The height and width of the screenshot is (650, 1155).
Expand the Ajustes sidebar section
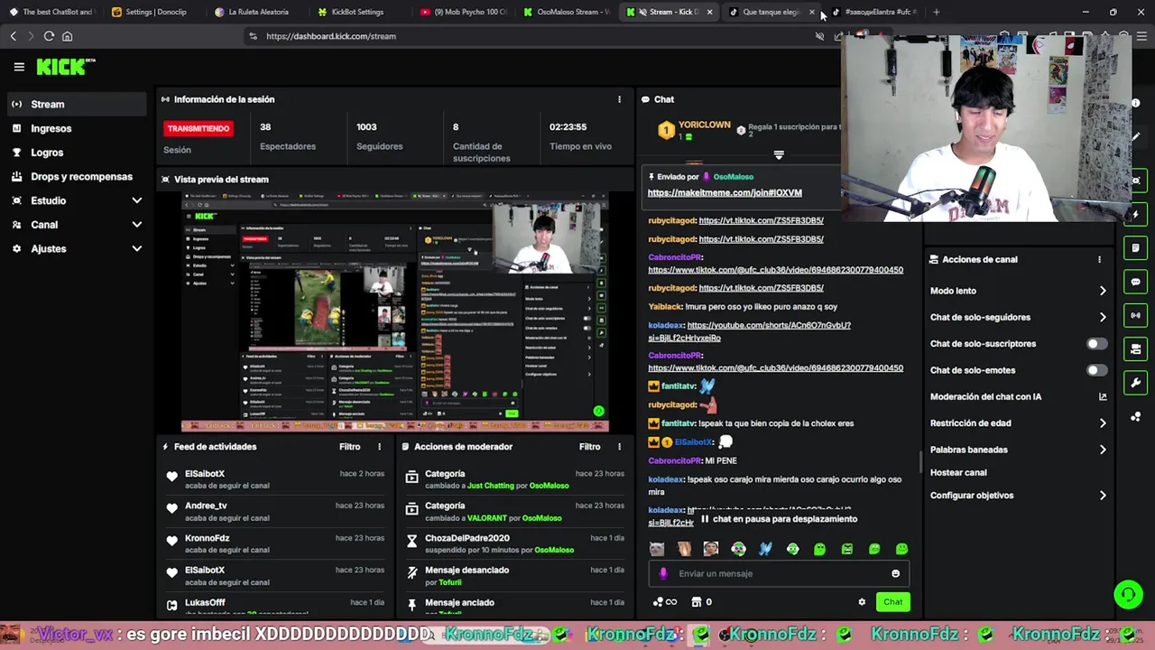(137, 248)
